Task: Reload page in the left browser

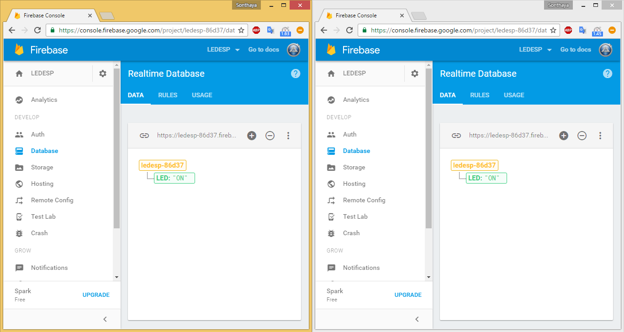Action: pos(37,30)
